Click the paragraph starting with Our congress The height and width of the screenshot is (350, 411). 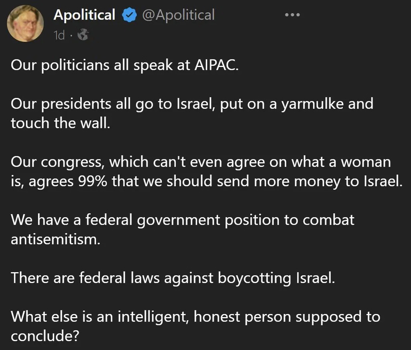206,171
